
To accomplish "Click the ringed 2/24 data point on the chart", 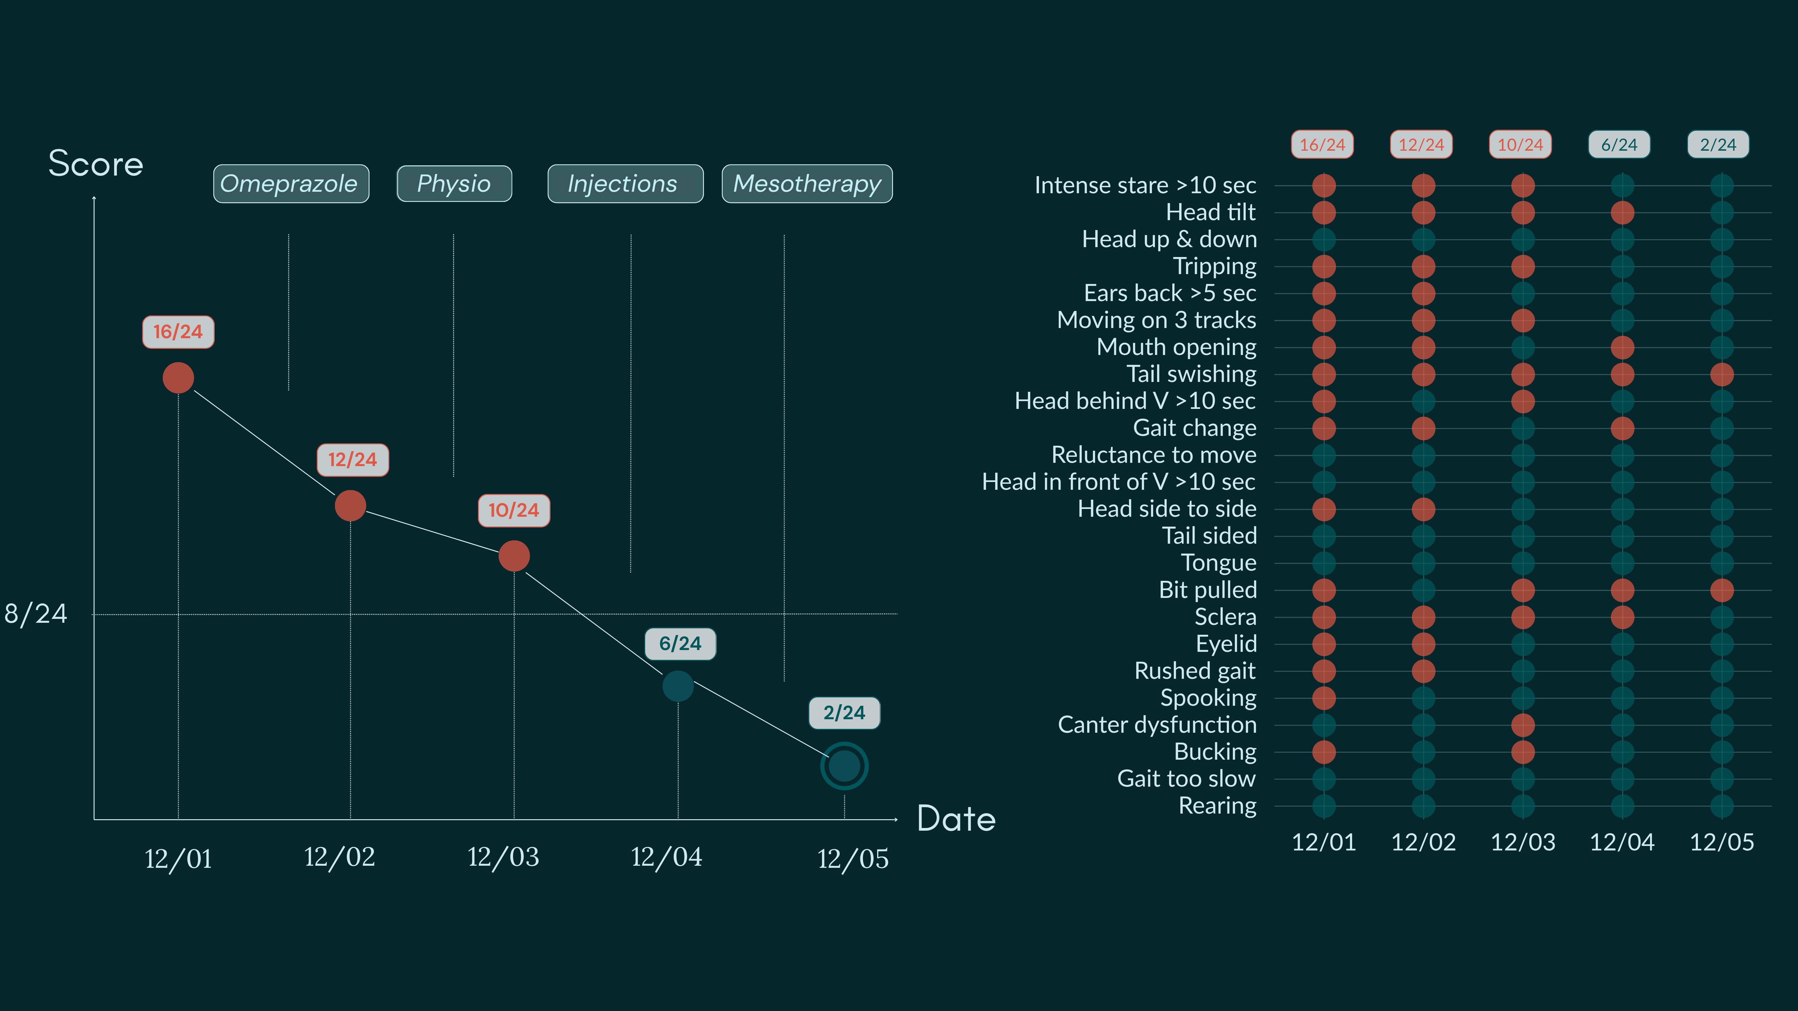I will pyautogui.click(x=844, y=766).
